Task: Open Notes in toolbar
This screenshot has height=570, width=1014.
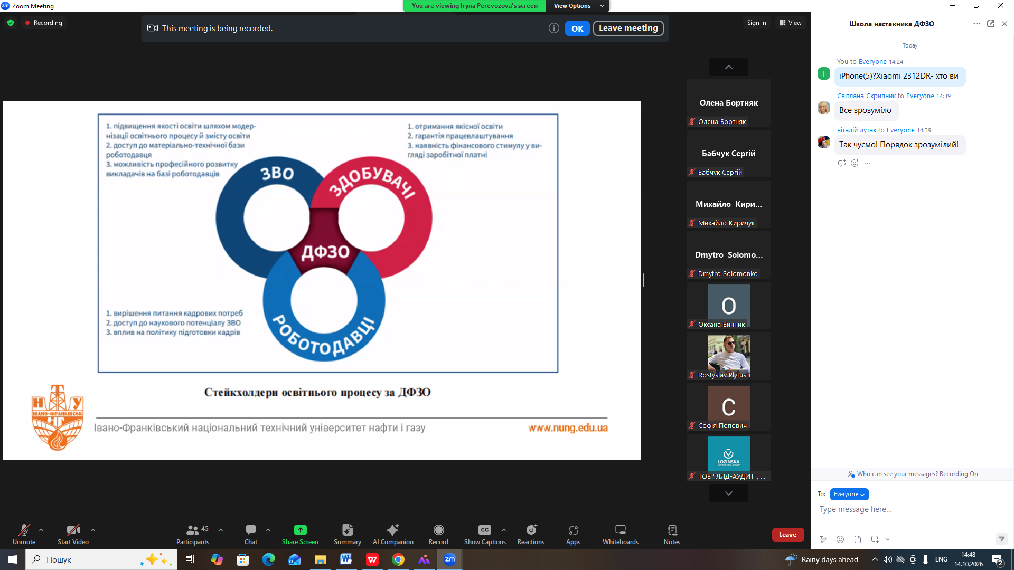Action: pos(672,534)
